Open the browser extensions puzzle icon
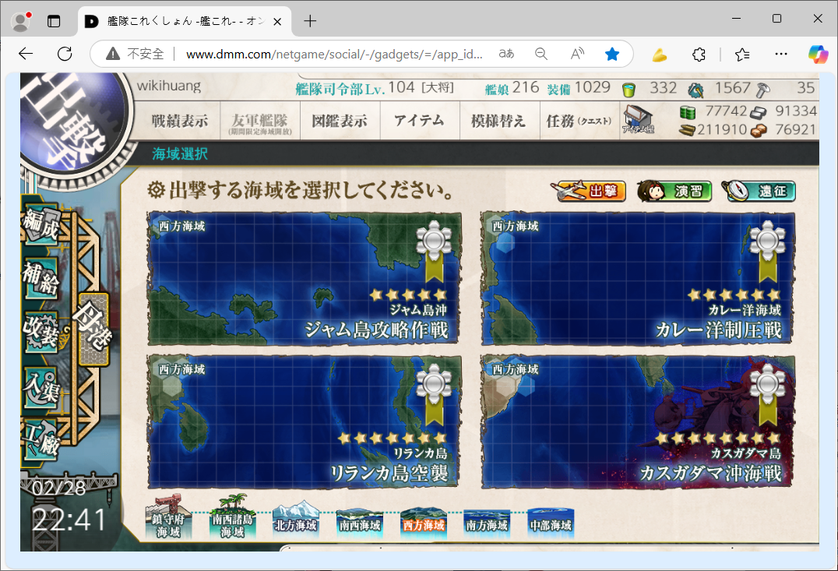 pyautogui.click(x=699, y=54)
